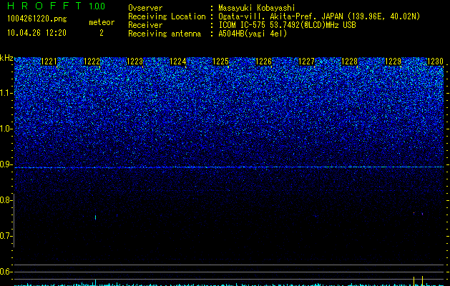The image size is (450, 286).
Task: Click the cyan signal spike below 1222
Action: click(95, 282)
